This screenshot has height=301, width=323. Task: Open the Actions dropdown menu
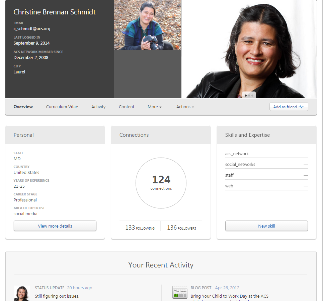tap(185, 107)
